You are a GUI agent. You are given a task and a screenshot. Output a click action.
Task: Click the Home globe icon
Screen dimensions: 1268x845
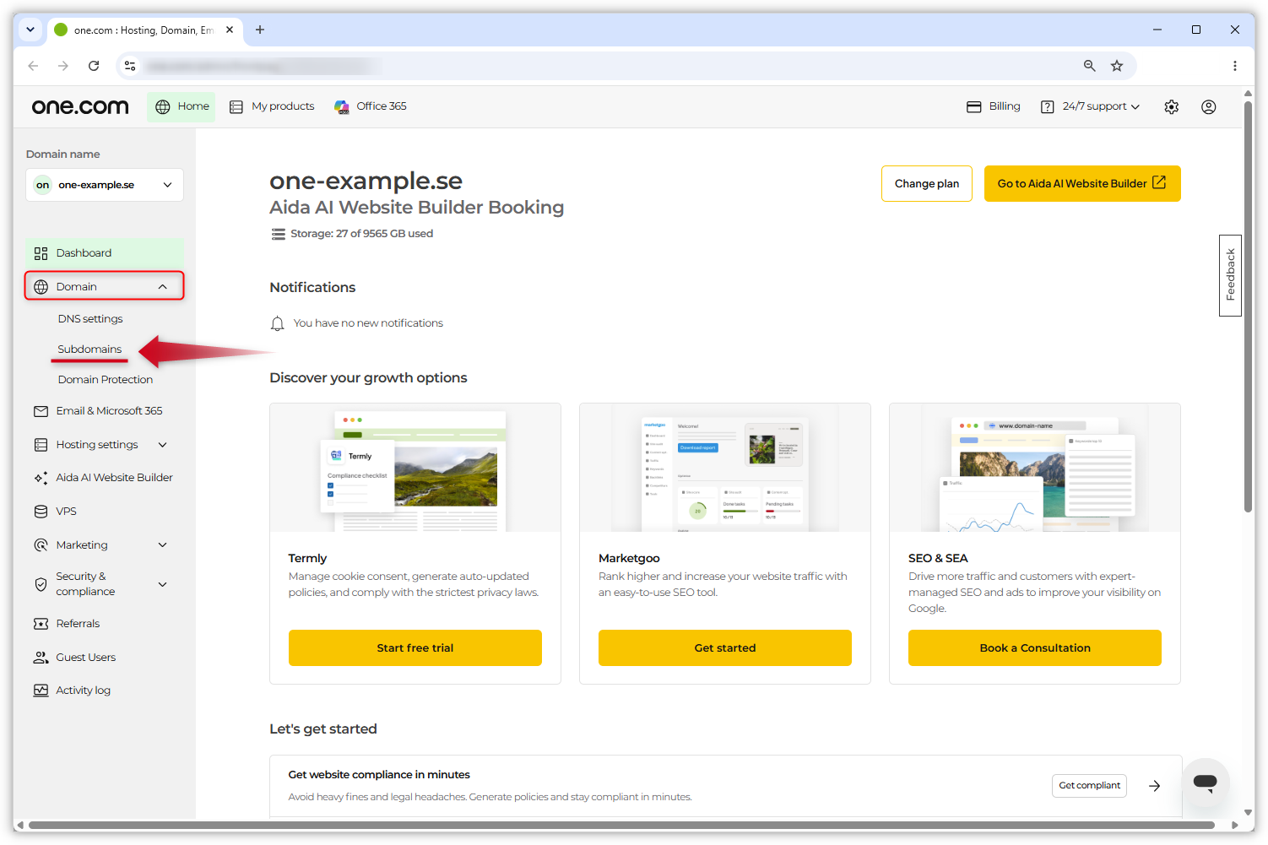pyautogui.click(x=163, y=106)
